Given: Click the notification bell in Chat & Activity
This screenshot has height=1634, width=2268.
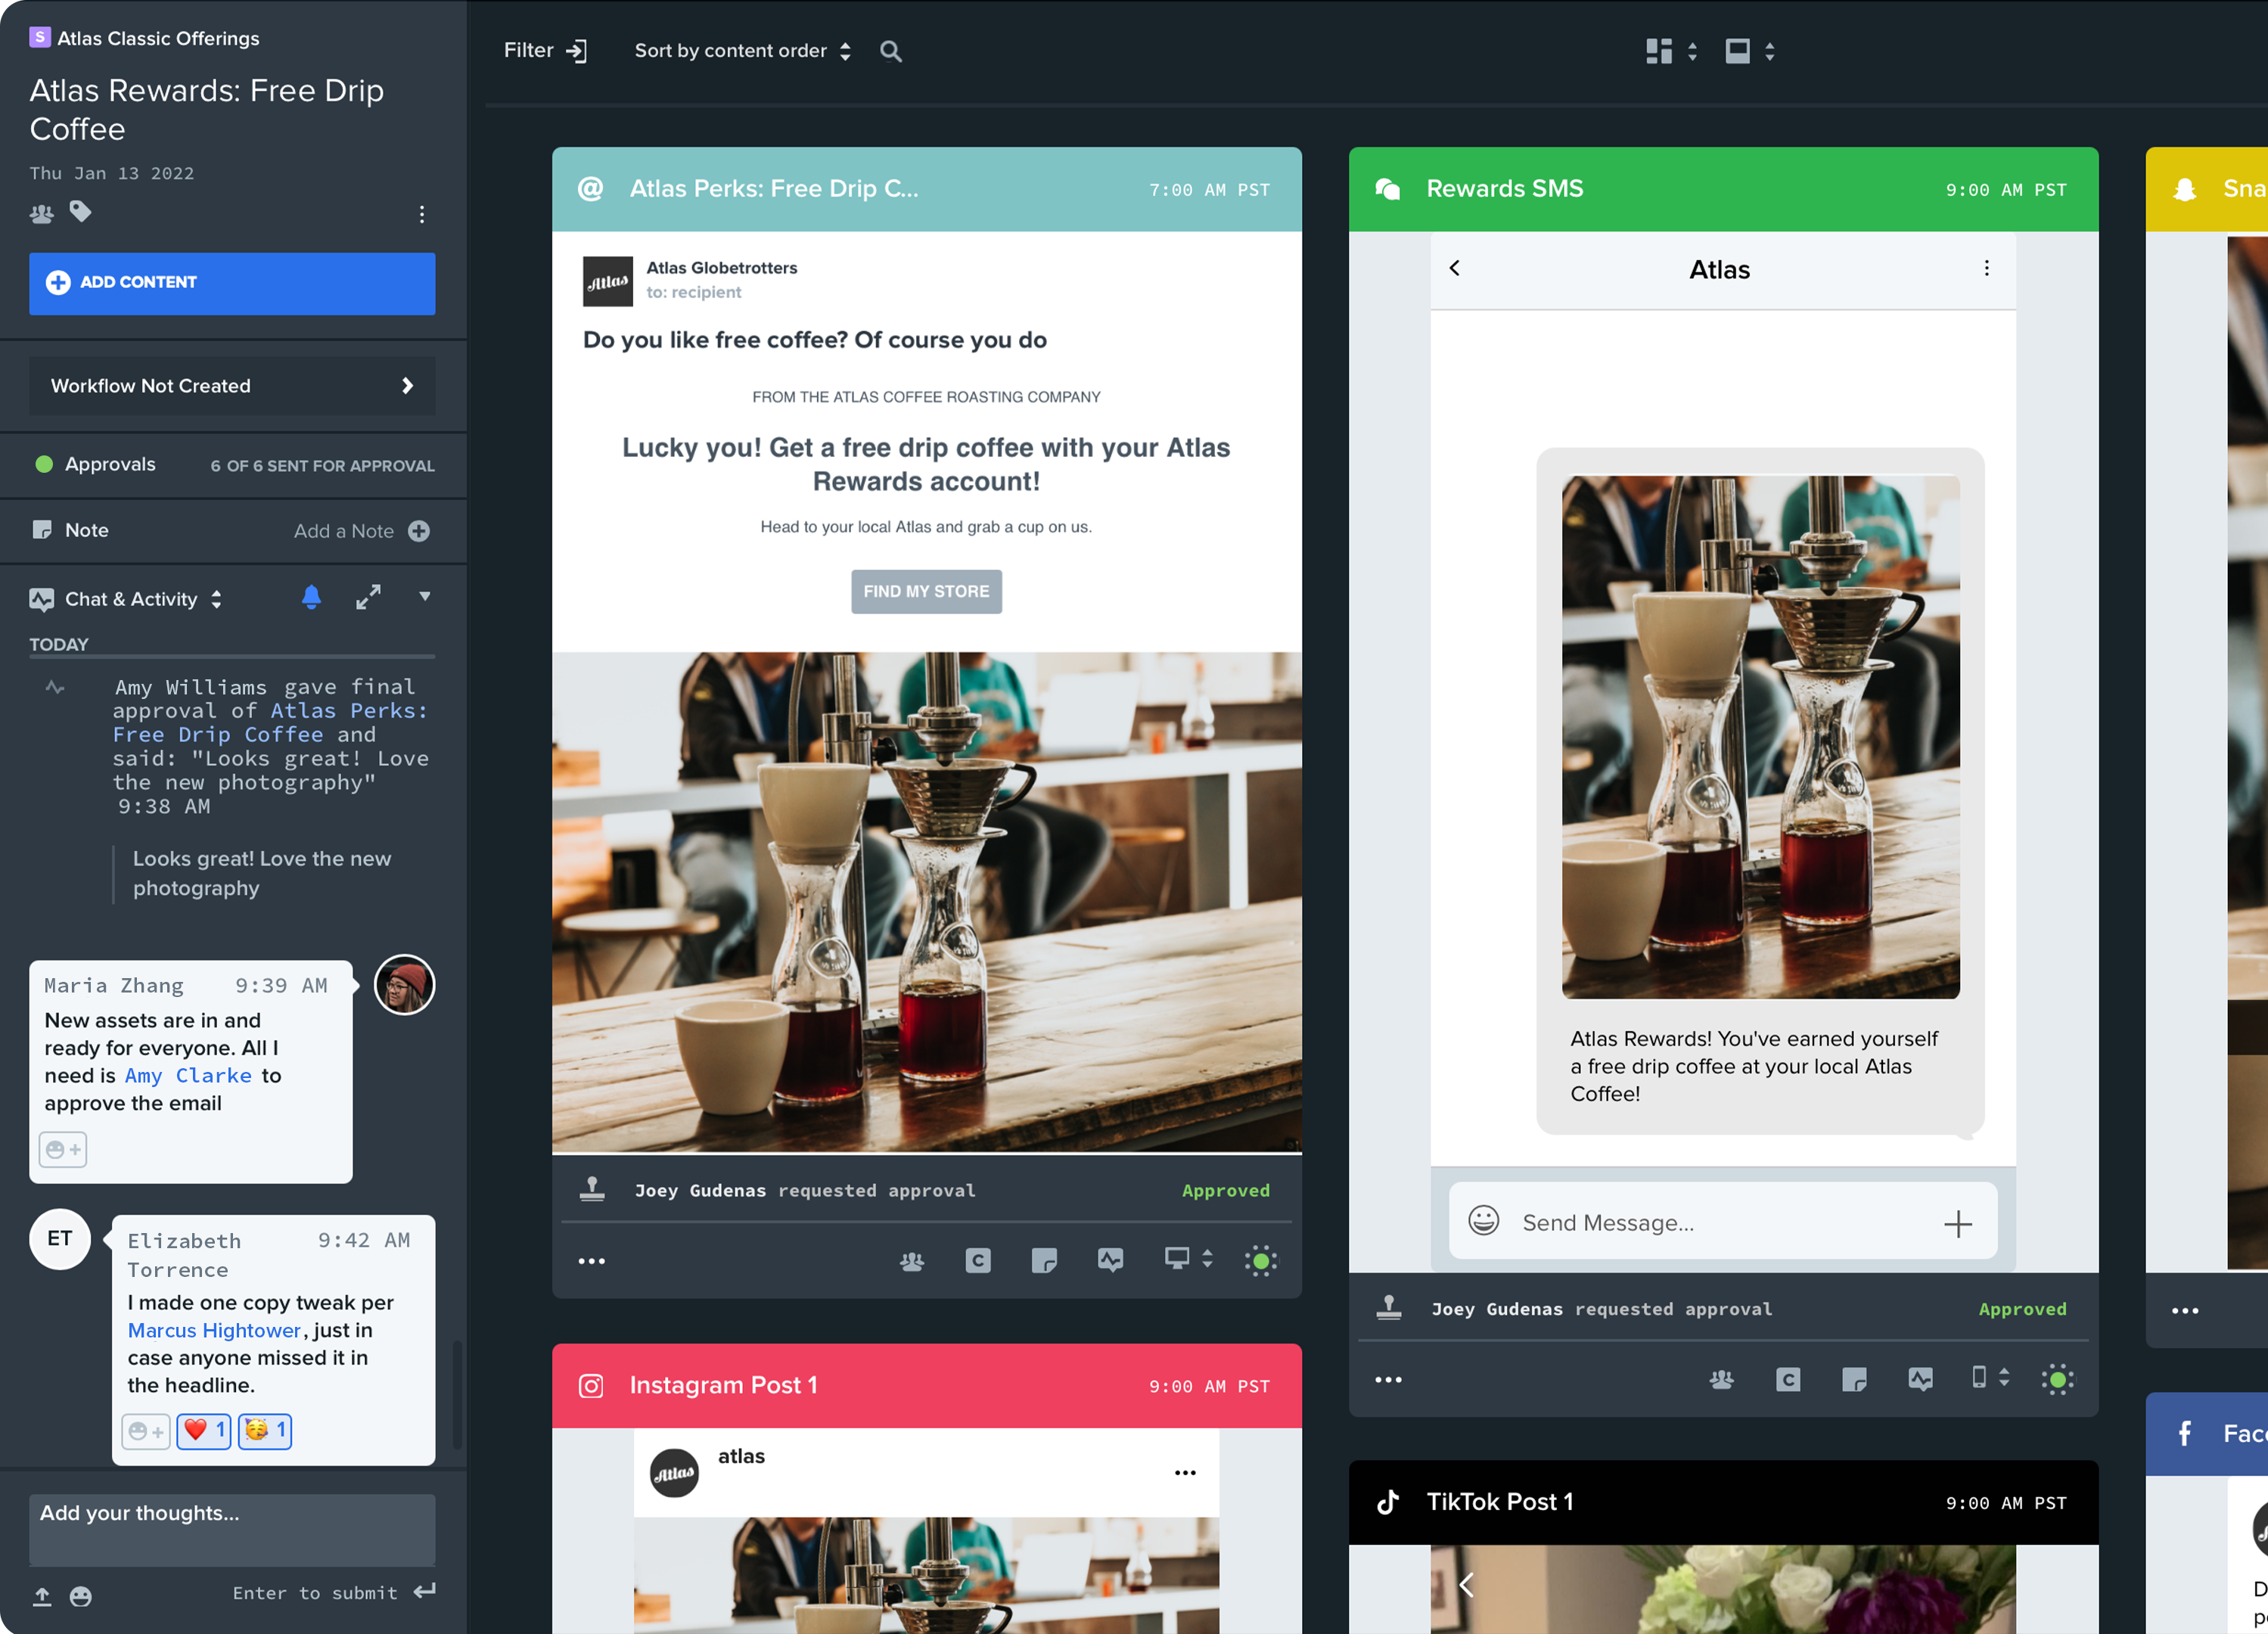Looking at the screenshot, I should [311, 598].
